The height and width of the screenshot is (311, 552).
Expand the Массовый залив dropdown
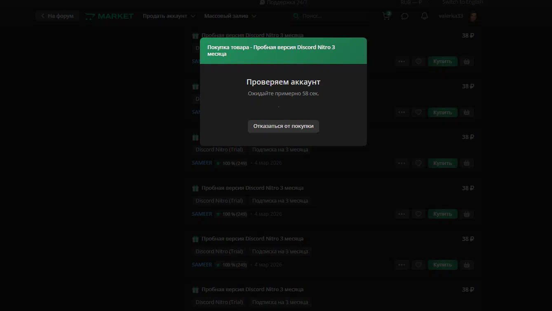(230, 16)
